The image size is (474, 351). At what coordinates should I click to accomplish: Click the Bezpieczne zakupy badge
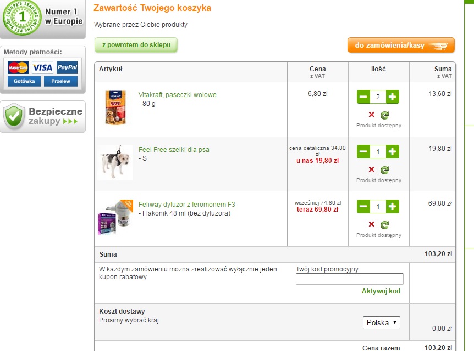click(43, 116)
